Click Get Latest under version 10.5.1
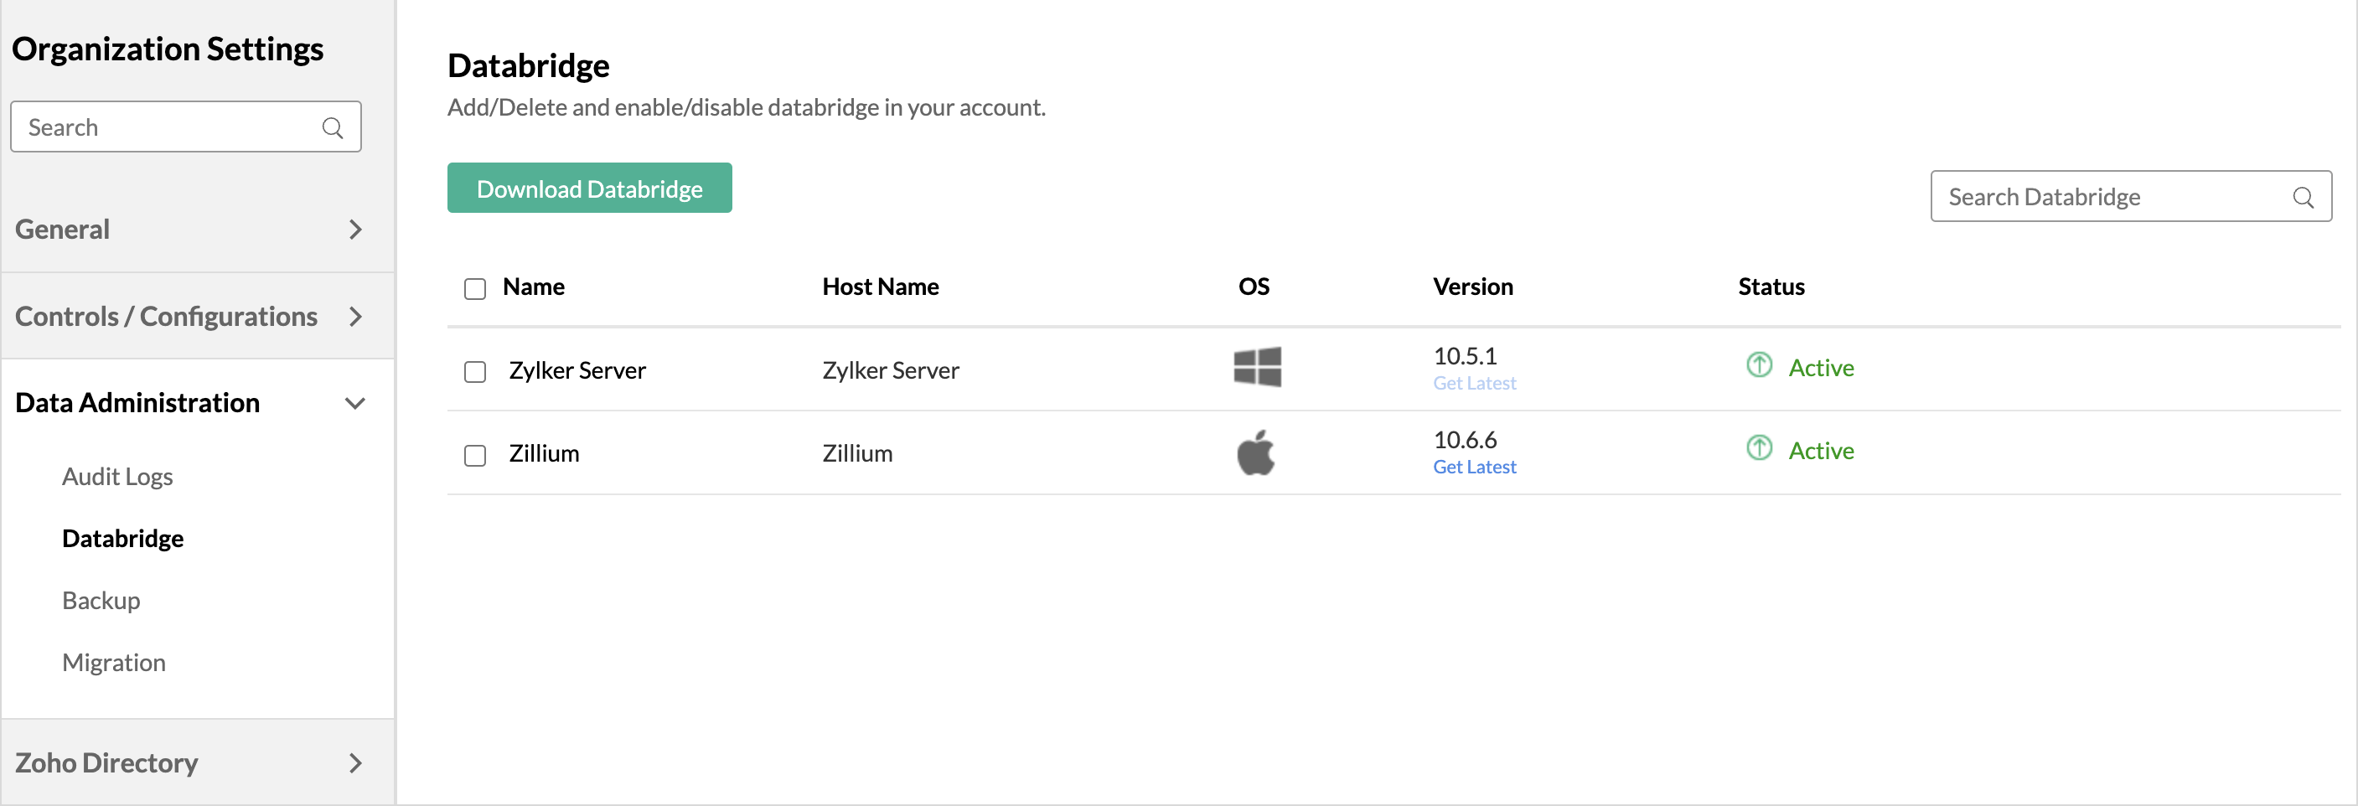Image resolution: width=2358 pixels, height=806 pixels. point(1474,384)
